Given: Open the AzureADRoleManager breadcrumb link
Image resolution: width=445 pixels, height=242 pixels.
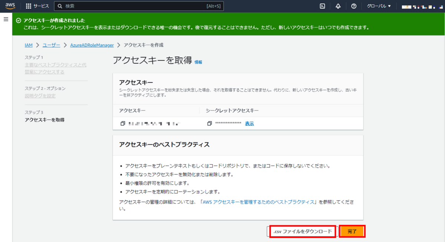Looking at the screenshot, I should click(92, 45).
